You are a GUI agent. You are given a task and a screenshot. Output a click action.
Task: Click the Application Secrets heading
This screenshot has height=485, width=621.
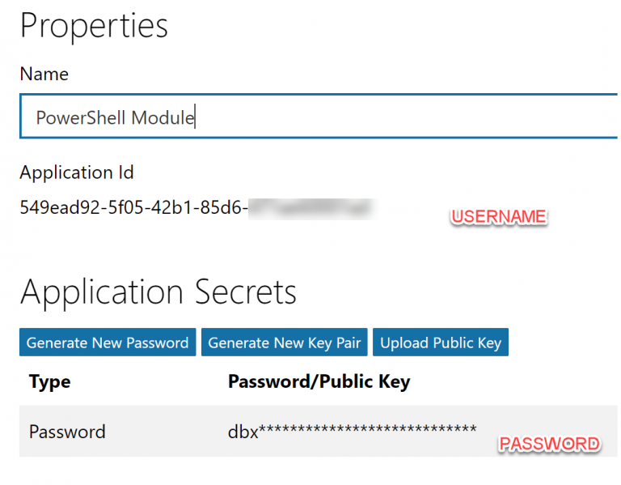click(x=158, y=292)
